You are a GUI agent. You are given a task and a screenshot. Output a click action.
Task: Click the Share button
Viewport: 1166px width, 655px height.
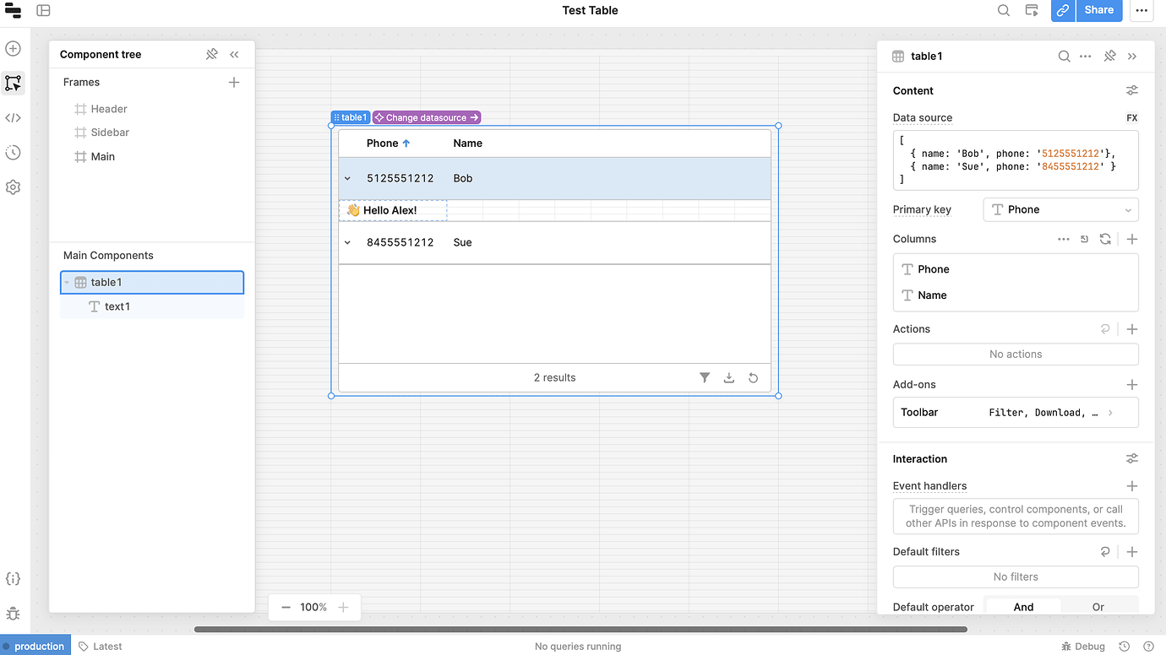tap(1098, 10)
